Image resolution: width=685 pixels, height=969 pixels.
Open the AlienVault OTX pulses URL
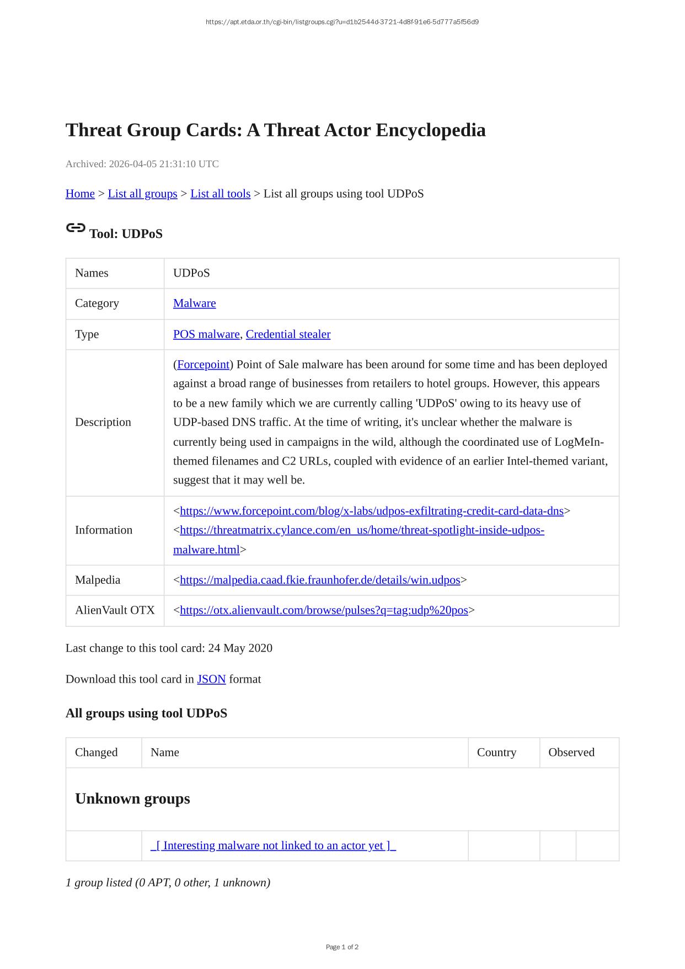(x=324, y=610)
